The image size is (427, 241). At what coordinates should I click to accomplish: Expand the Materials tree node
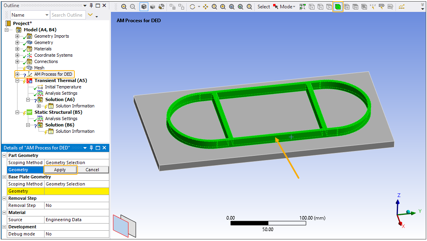click(17, 49)
